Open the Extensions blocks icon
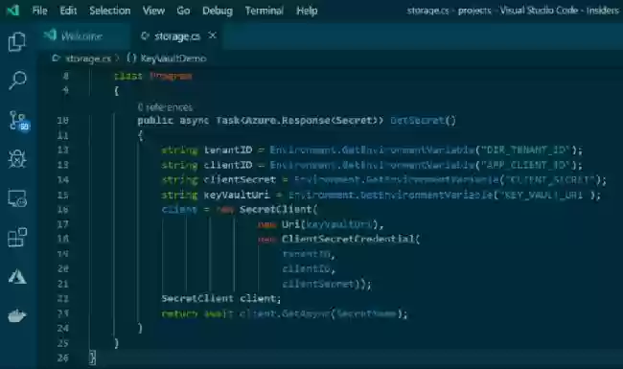The image size is (623, 369). tap(17, 237)
